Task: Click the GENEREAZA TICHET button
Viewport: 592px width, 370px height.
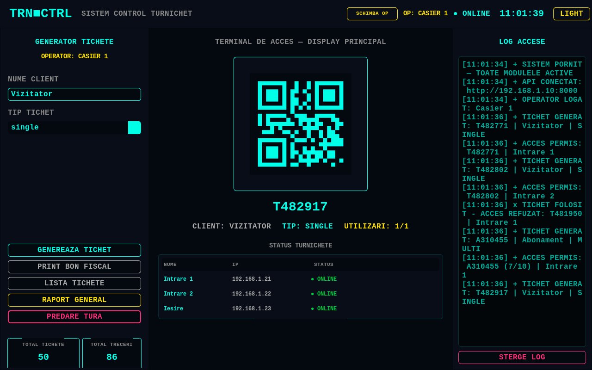Action: 74,250
